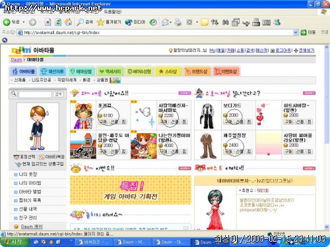The image size is (330, 247).
Task: Expand the address bar URL dropdown
Action: coord(296,32)
